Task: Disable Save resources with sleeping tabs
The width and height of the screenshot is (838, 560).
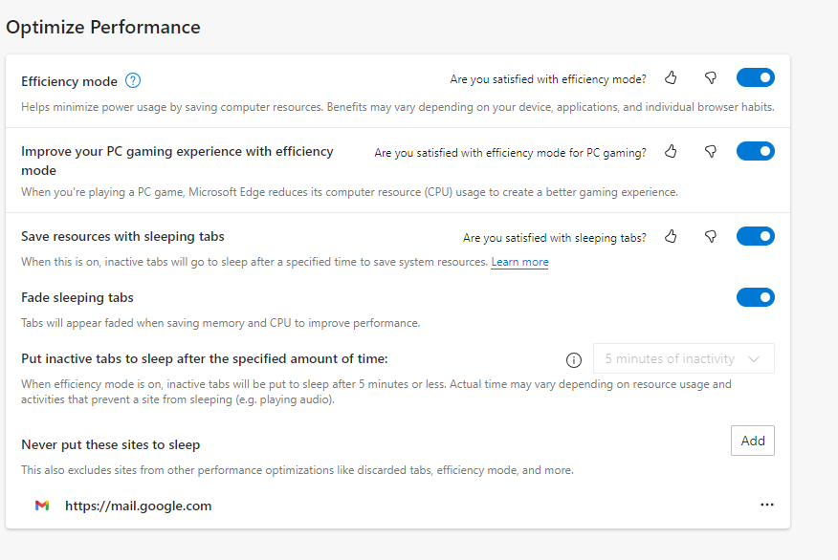Action: click(x=755, y=236)
